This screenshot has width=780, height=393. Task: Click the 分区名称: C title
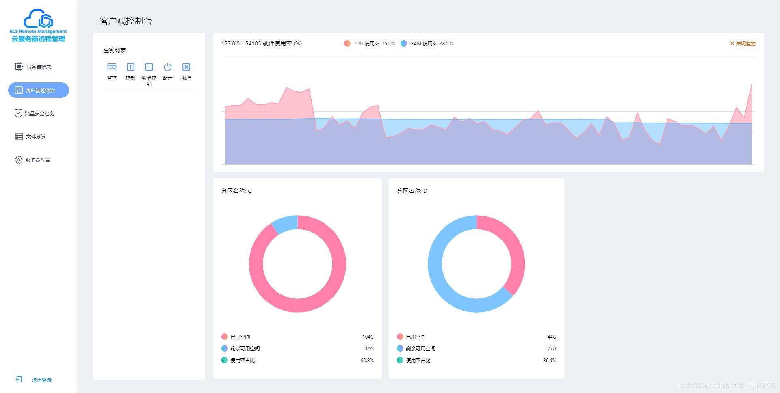(x=236, y=191)
